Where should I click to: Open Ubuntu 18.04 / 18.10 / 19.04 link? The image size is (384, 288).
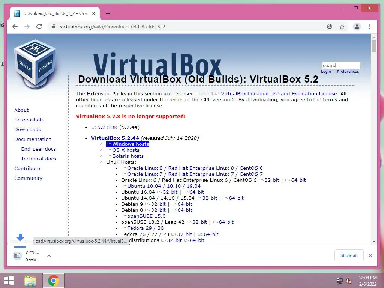(161, 186)
